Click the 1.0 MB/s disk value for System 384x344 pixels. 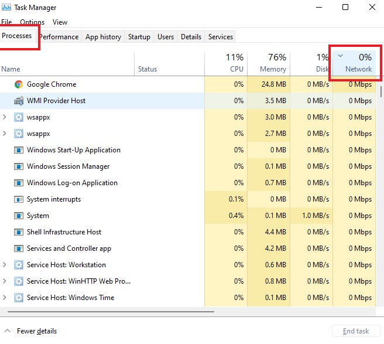coord(316,216)
